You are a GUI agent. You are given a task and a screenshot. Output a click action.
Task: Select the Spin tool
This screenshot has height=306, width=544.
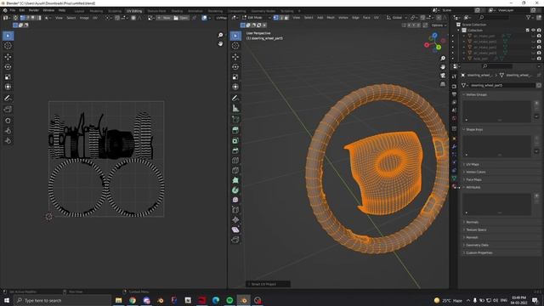(235, 190)
